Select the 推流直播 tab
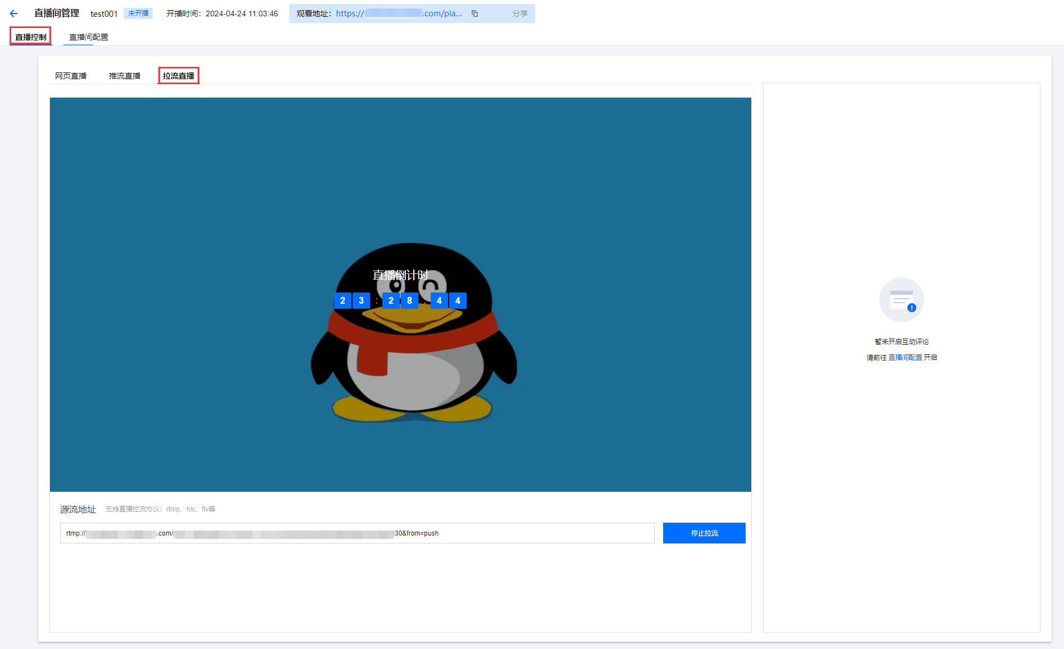The height and width of the screenshot is (649, 1064). pyautogui.click(x=125, y=76)
